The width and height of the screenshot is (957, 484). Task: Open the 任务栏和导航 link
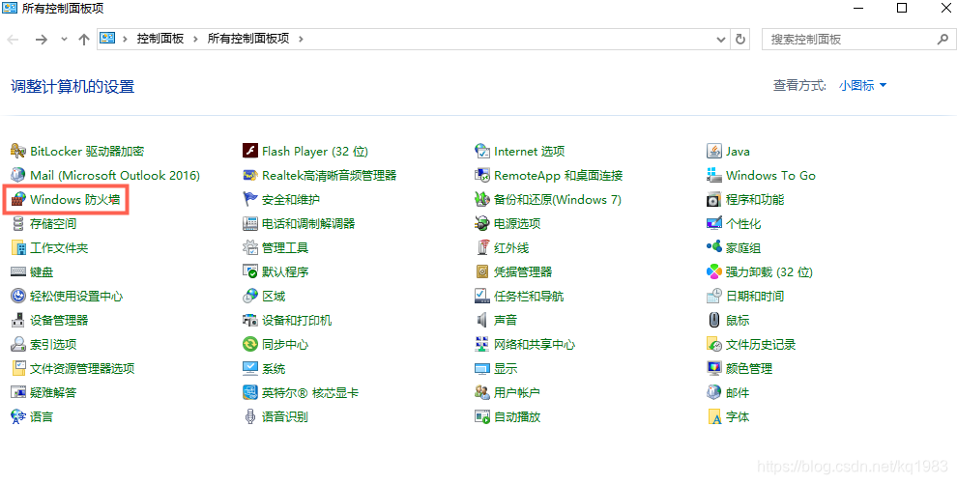529,297
